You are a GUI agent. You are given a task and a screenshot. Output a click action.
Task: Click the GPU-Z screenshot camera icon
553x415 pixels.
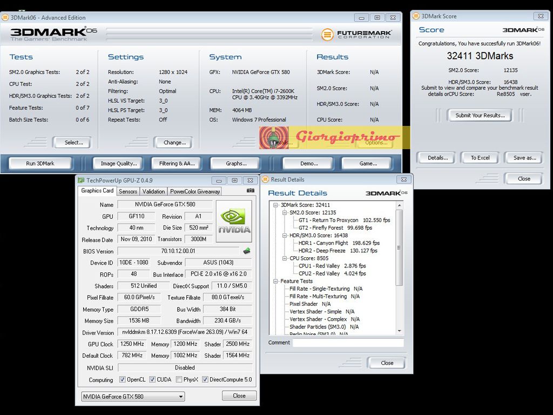251,191
